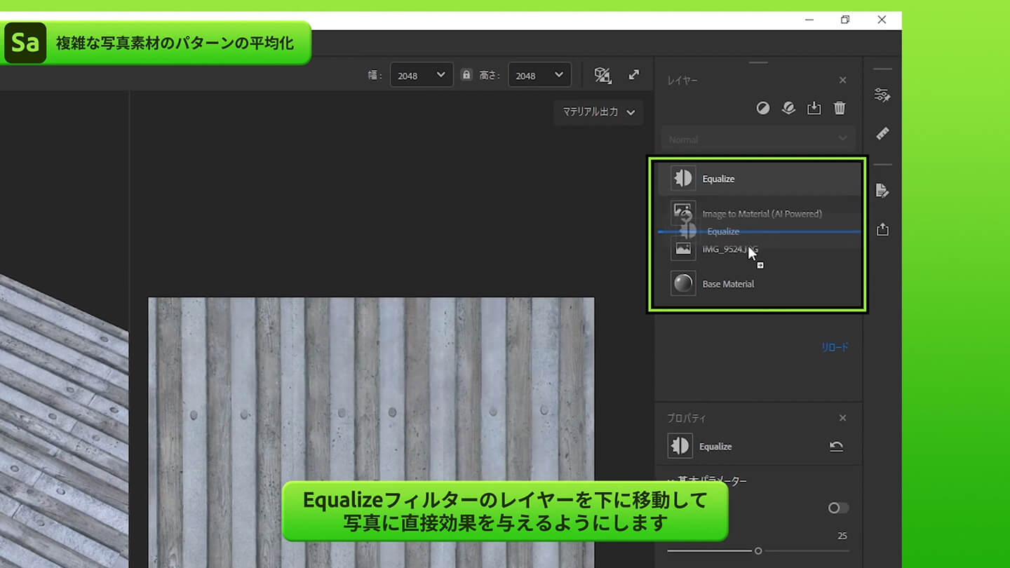Restore down the application window

tap(845, 20)
